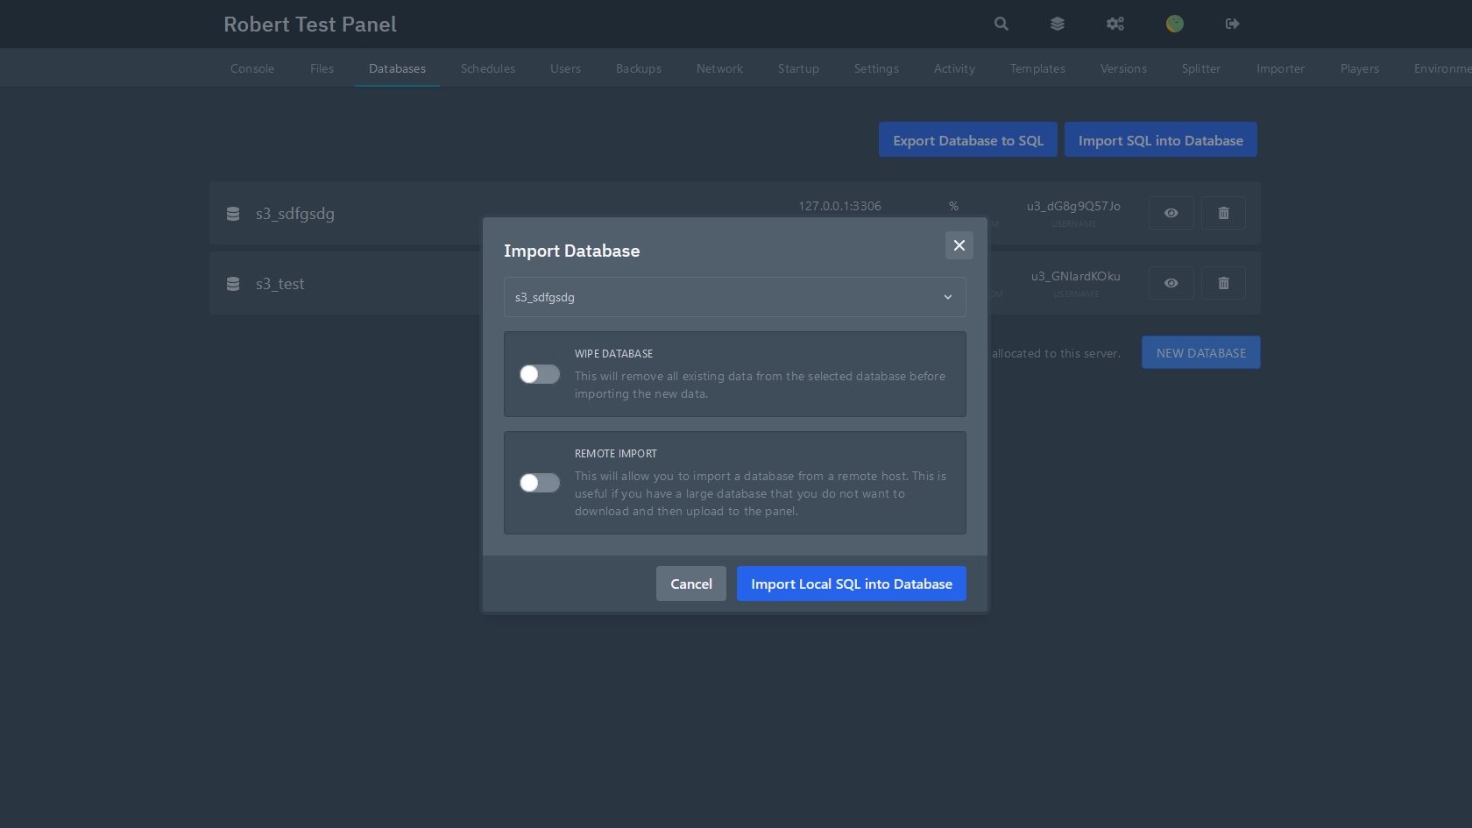Open the Schedules tab

tap(487, 68)
